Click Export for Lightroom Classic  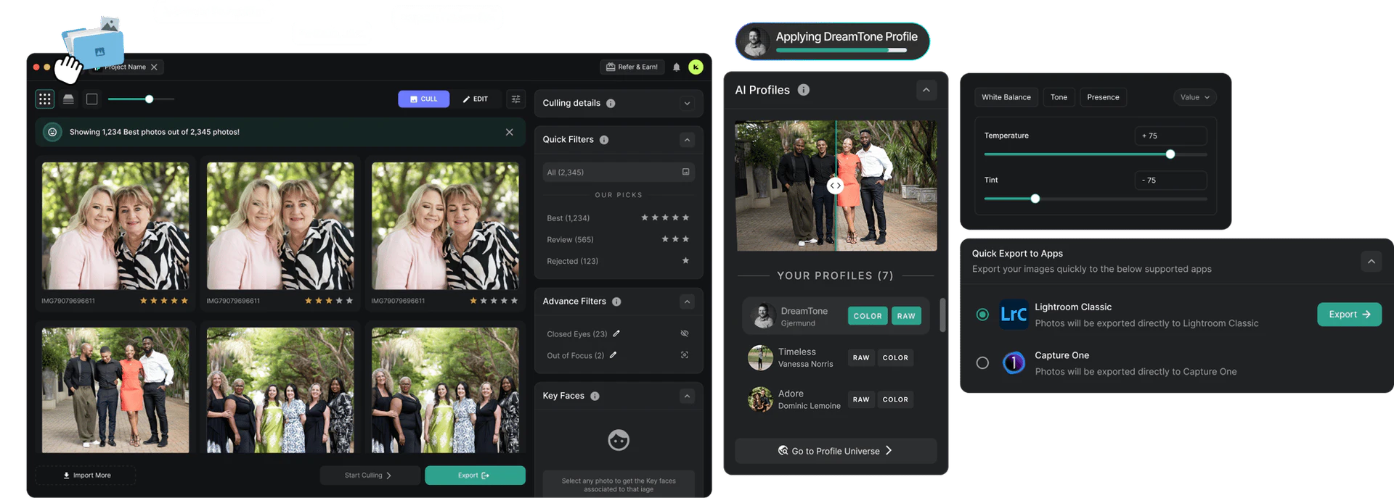1349,315
